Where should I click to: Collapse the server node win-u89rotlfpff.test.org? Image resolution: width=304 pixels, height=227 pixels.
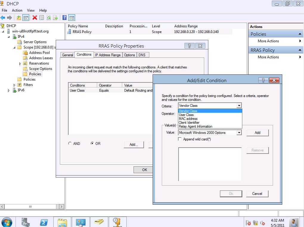point(3,31)
